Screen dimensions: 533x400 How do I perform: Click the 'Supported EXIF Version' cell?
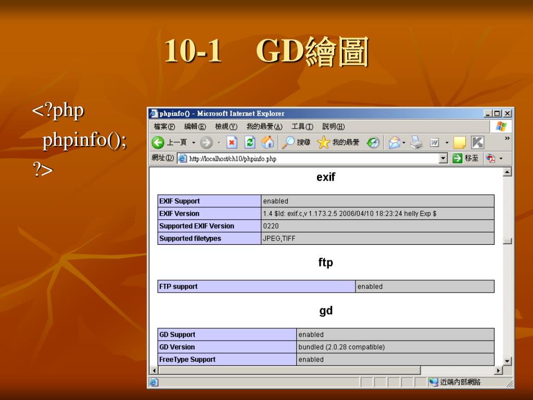point(209,226)
